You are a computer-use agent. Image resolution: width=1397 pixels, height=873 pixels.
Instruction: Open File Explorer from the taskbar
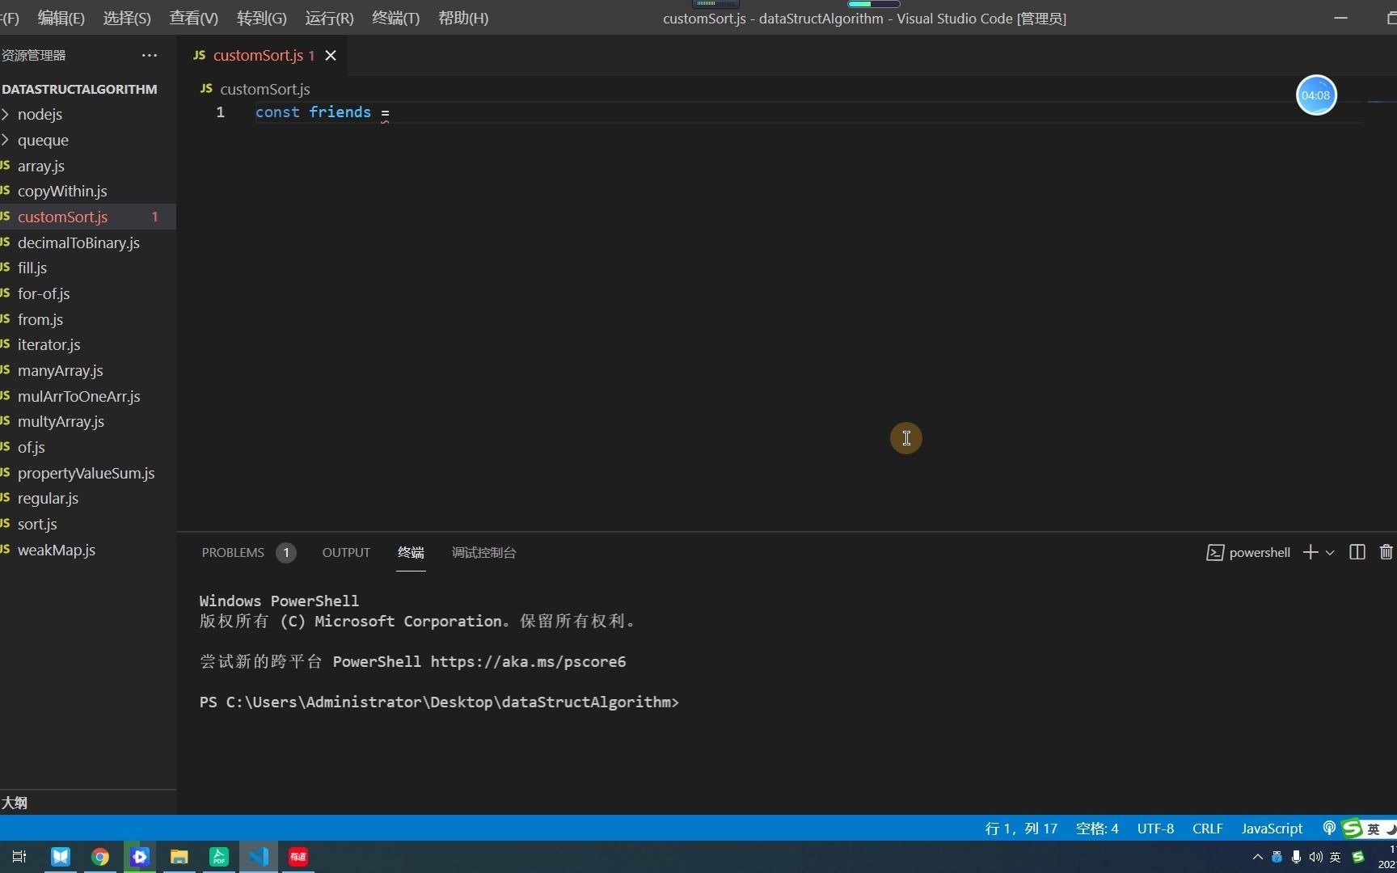coord(179,857)
